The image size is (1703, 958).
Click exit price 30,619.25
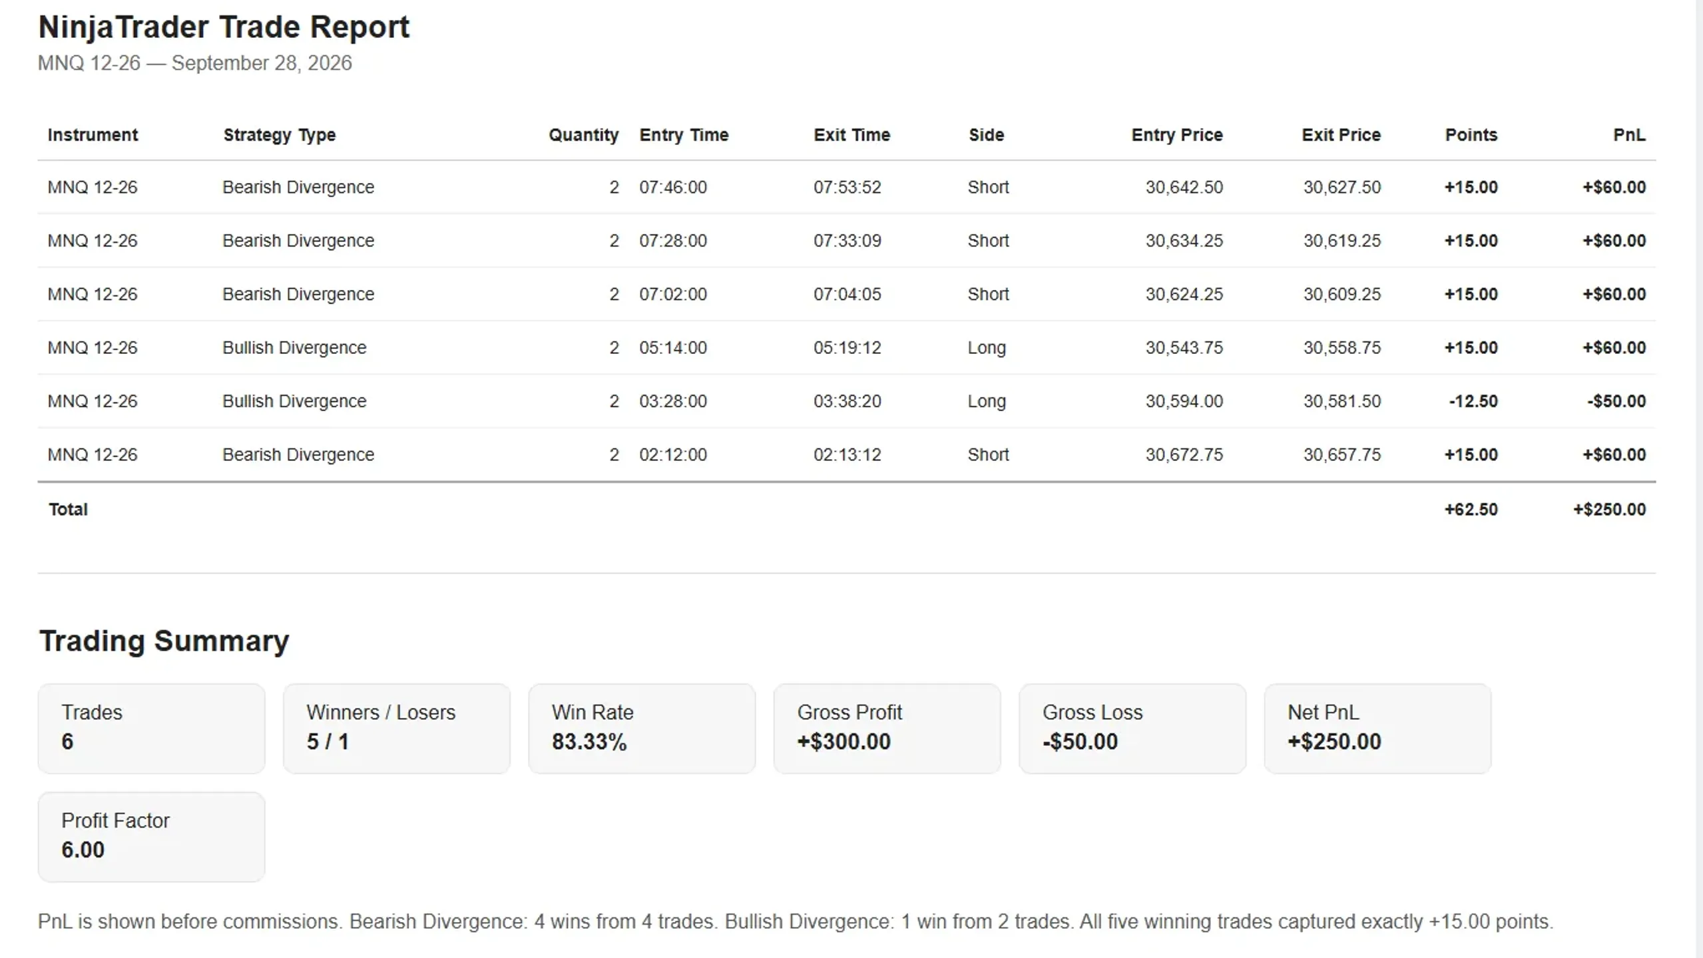[1341, 241]
